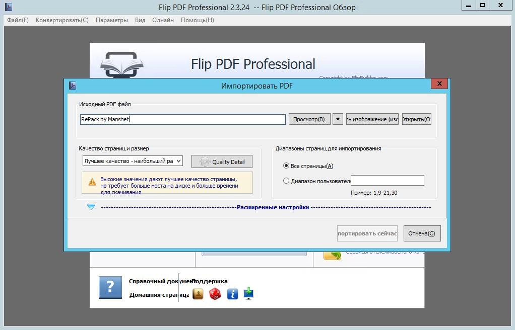Click the download update monitor icon
515x330 pixels.
coord(248,294)
